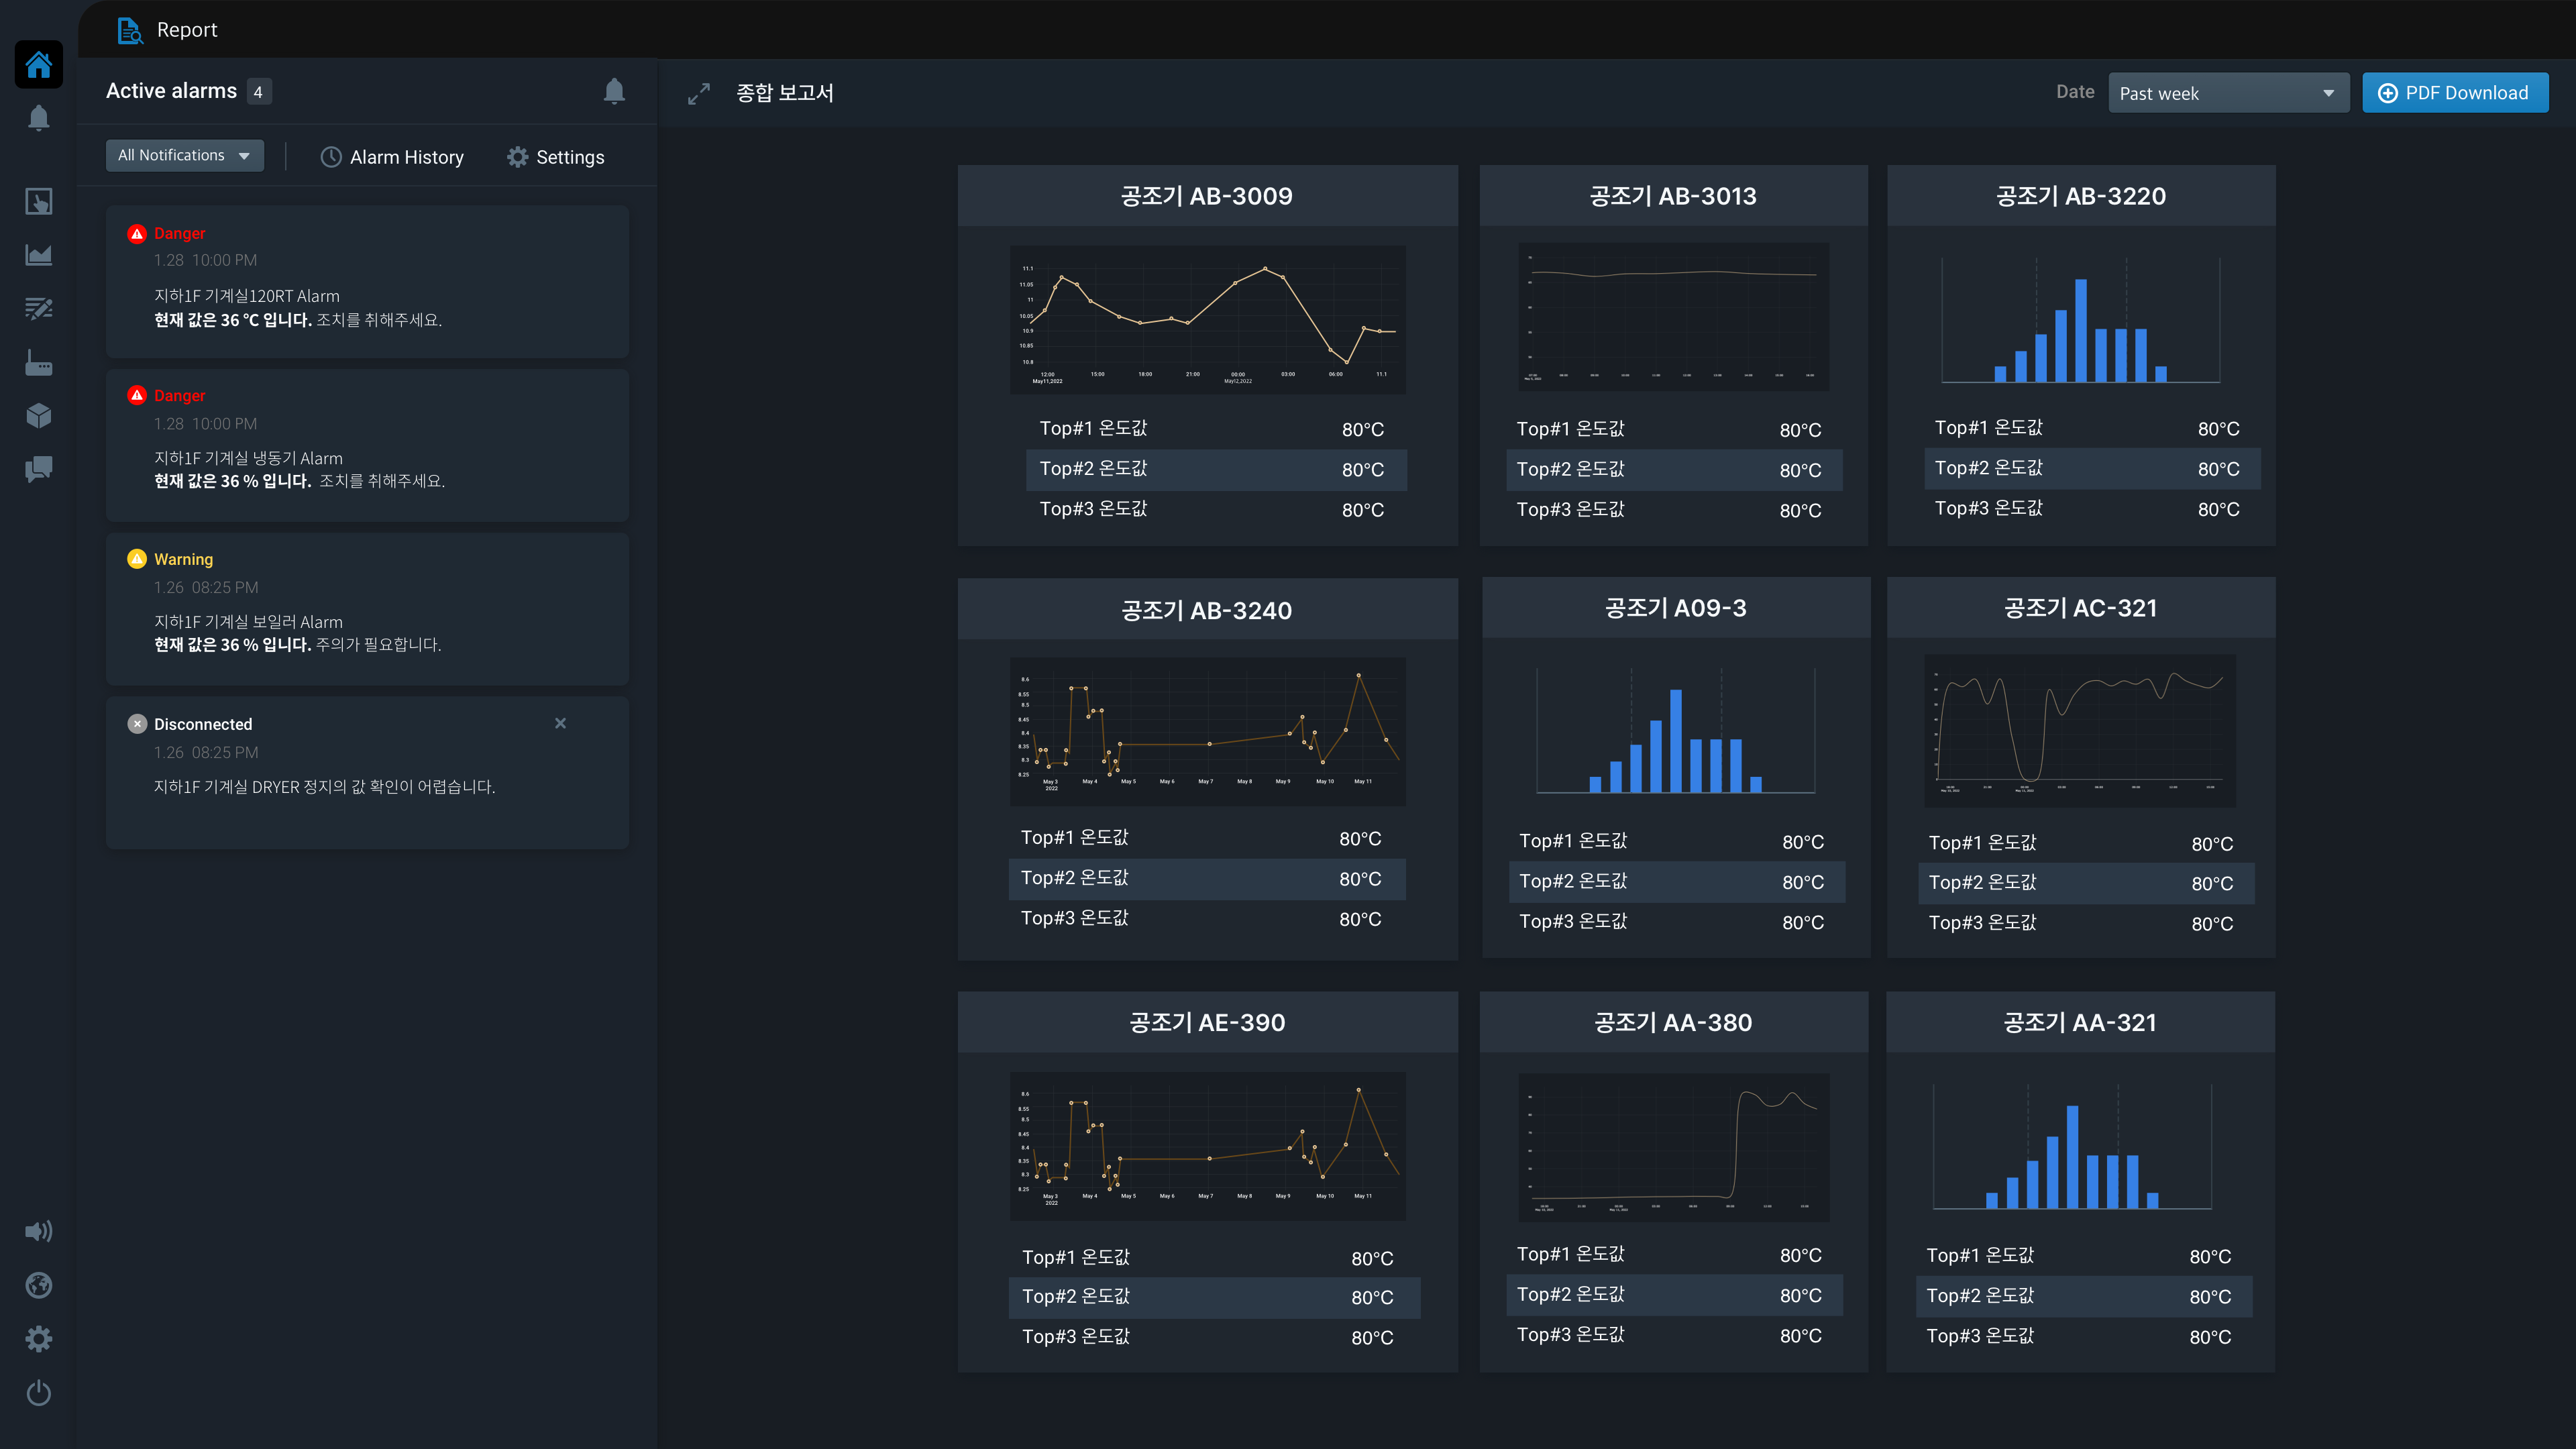Open the A09-3 bar chart thumbnail
2576x1449 pixels.
pos(1676,731)
